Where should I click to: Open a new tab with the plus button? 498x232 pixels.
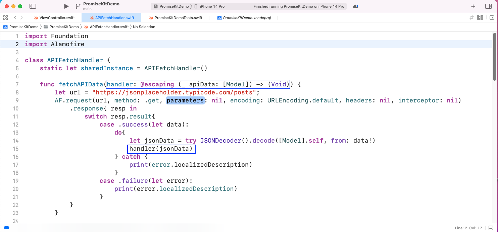473,6
